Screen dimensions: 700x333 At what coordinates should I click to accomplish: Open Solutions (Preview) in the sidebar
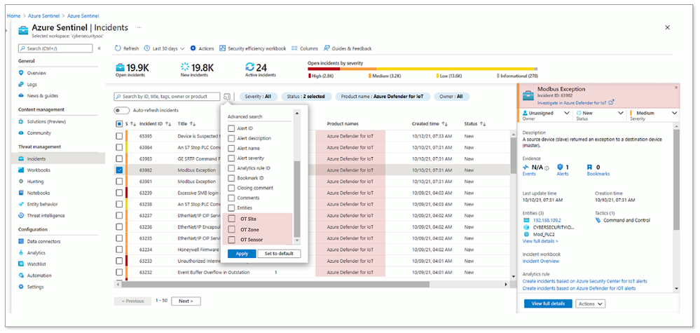pyautogui.click(x=46, y=121)
